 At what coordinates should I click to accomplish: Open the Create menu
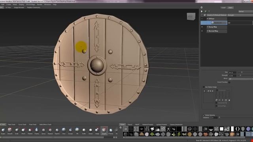pyautogui.click(x=9, y=4)
